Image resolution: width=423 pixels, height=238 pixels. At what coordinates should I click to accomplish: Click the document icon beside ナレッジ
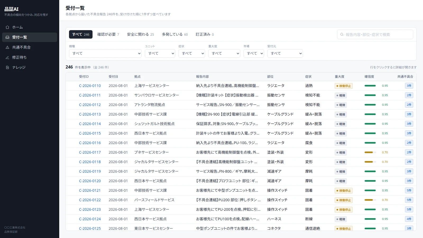[x=7, y=67]
